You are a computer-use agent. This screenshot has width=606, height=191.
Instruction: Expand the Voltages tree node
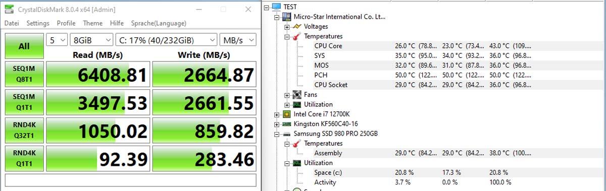(x=287, y=26)
